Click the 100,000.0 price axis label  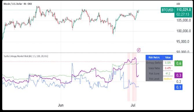(x=184, y=31)
